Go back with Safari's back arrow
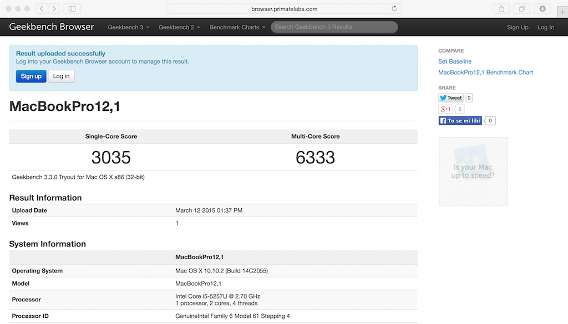Screen dimensions: 568x324 pos(42,9)
